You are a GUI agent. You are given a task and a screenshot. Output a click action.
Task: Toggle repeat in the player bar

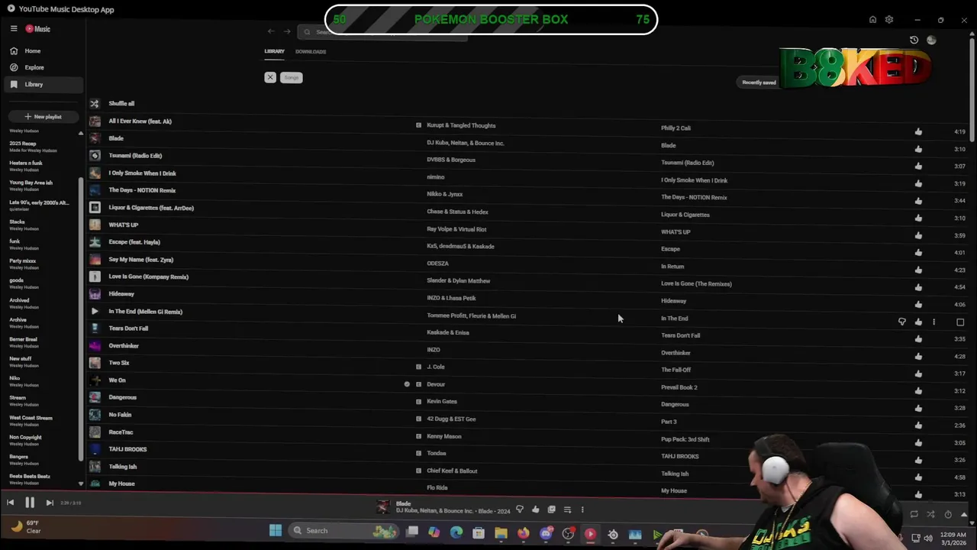pos(914,514)
